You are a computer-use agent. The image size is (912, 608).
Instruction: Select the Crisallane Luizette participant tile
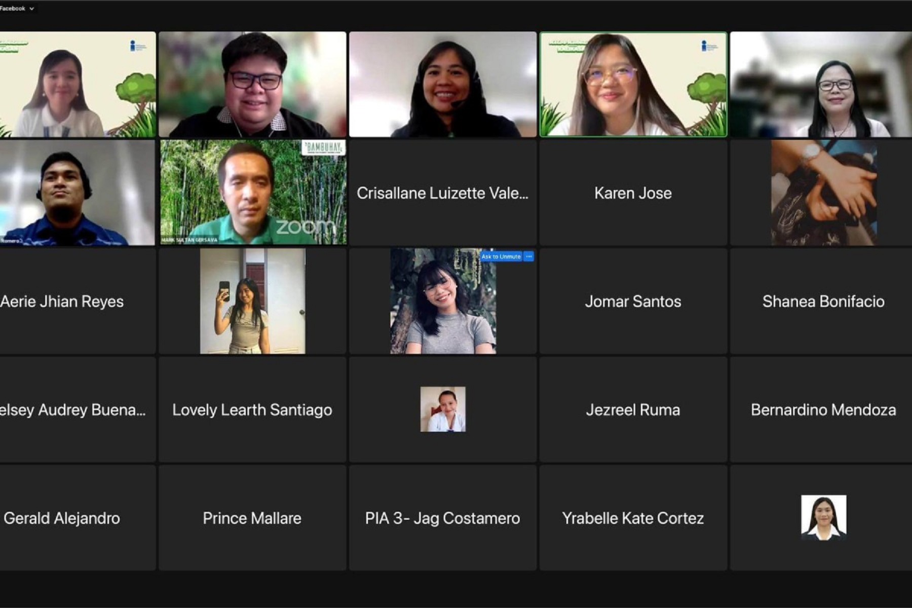coord(442,193)
